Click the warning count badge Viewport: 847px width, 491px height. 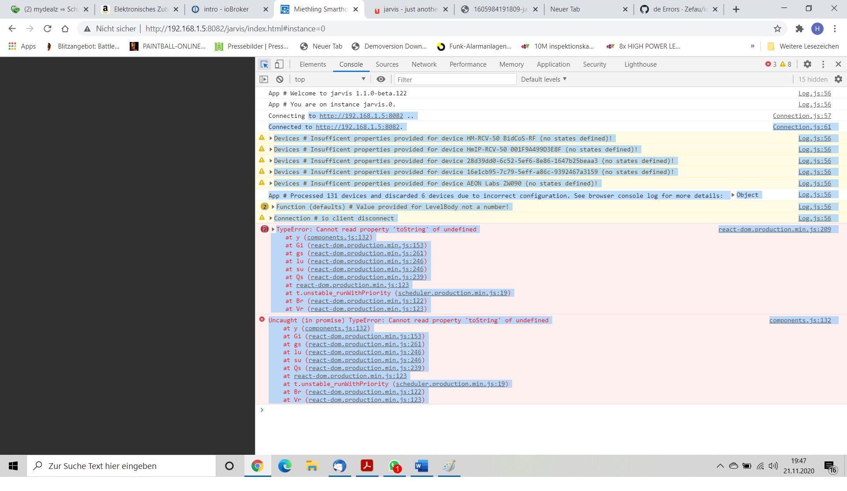pyautogui.click(x=786, y=64)
